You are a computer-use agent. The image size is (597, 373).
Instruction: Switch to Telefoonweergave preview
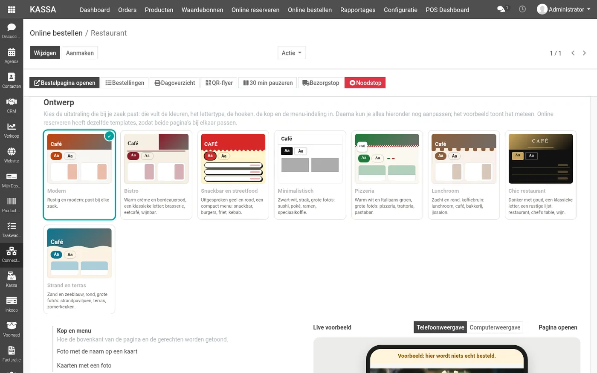[440, 327]
